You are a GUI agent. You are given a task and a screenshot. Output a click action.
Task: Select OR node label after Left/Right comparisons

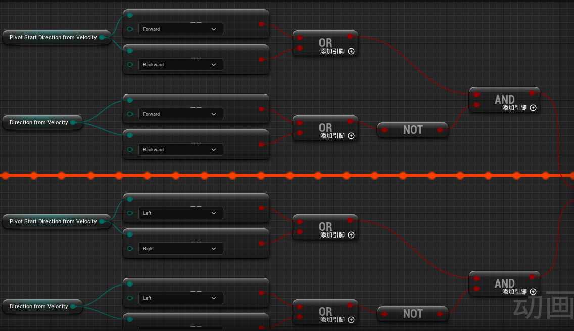[x=325, y=227]
